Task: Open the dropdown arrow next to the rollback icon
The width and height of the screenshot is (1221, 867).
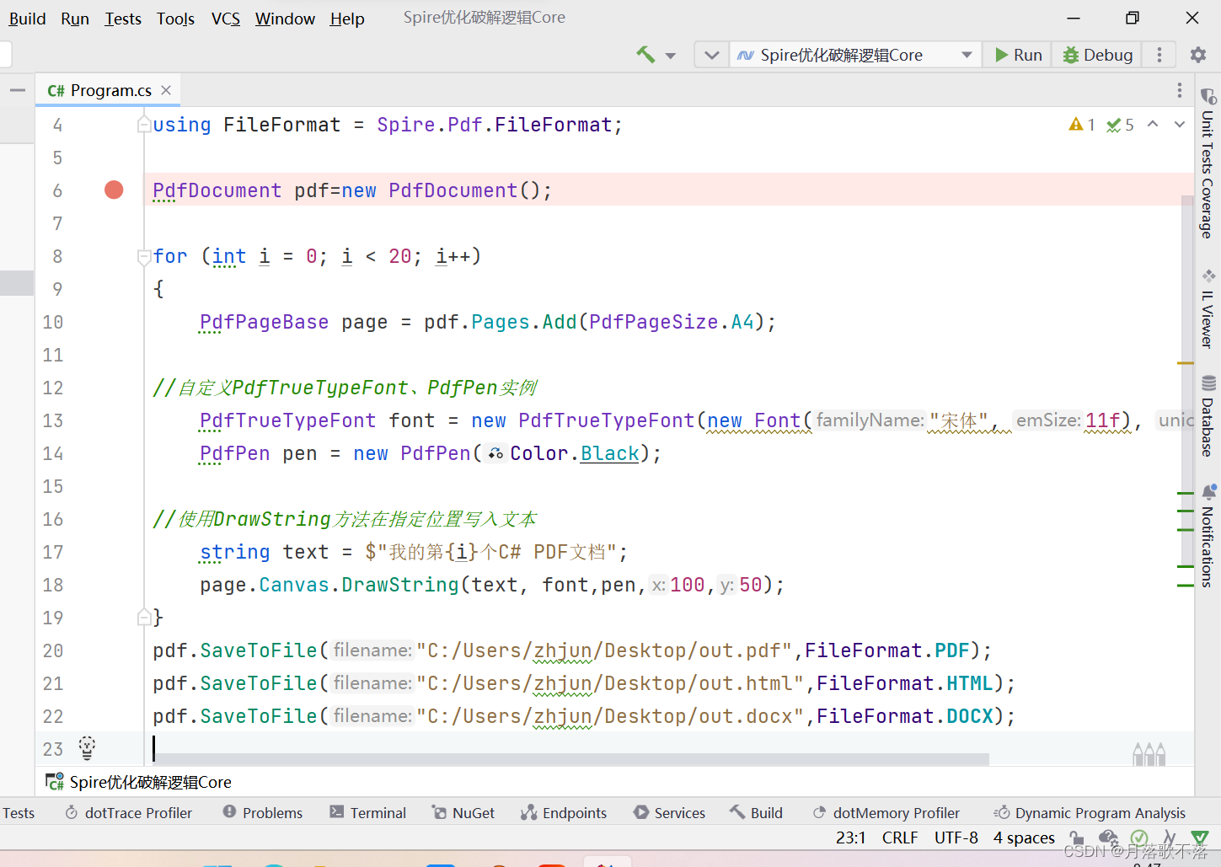Action: 670,54
